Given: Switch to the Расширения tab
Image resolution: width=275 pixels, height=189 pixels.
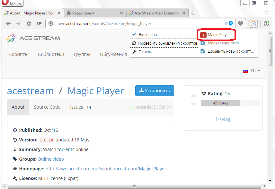Looking at the screenshot, I should (x=95, y=13).
